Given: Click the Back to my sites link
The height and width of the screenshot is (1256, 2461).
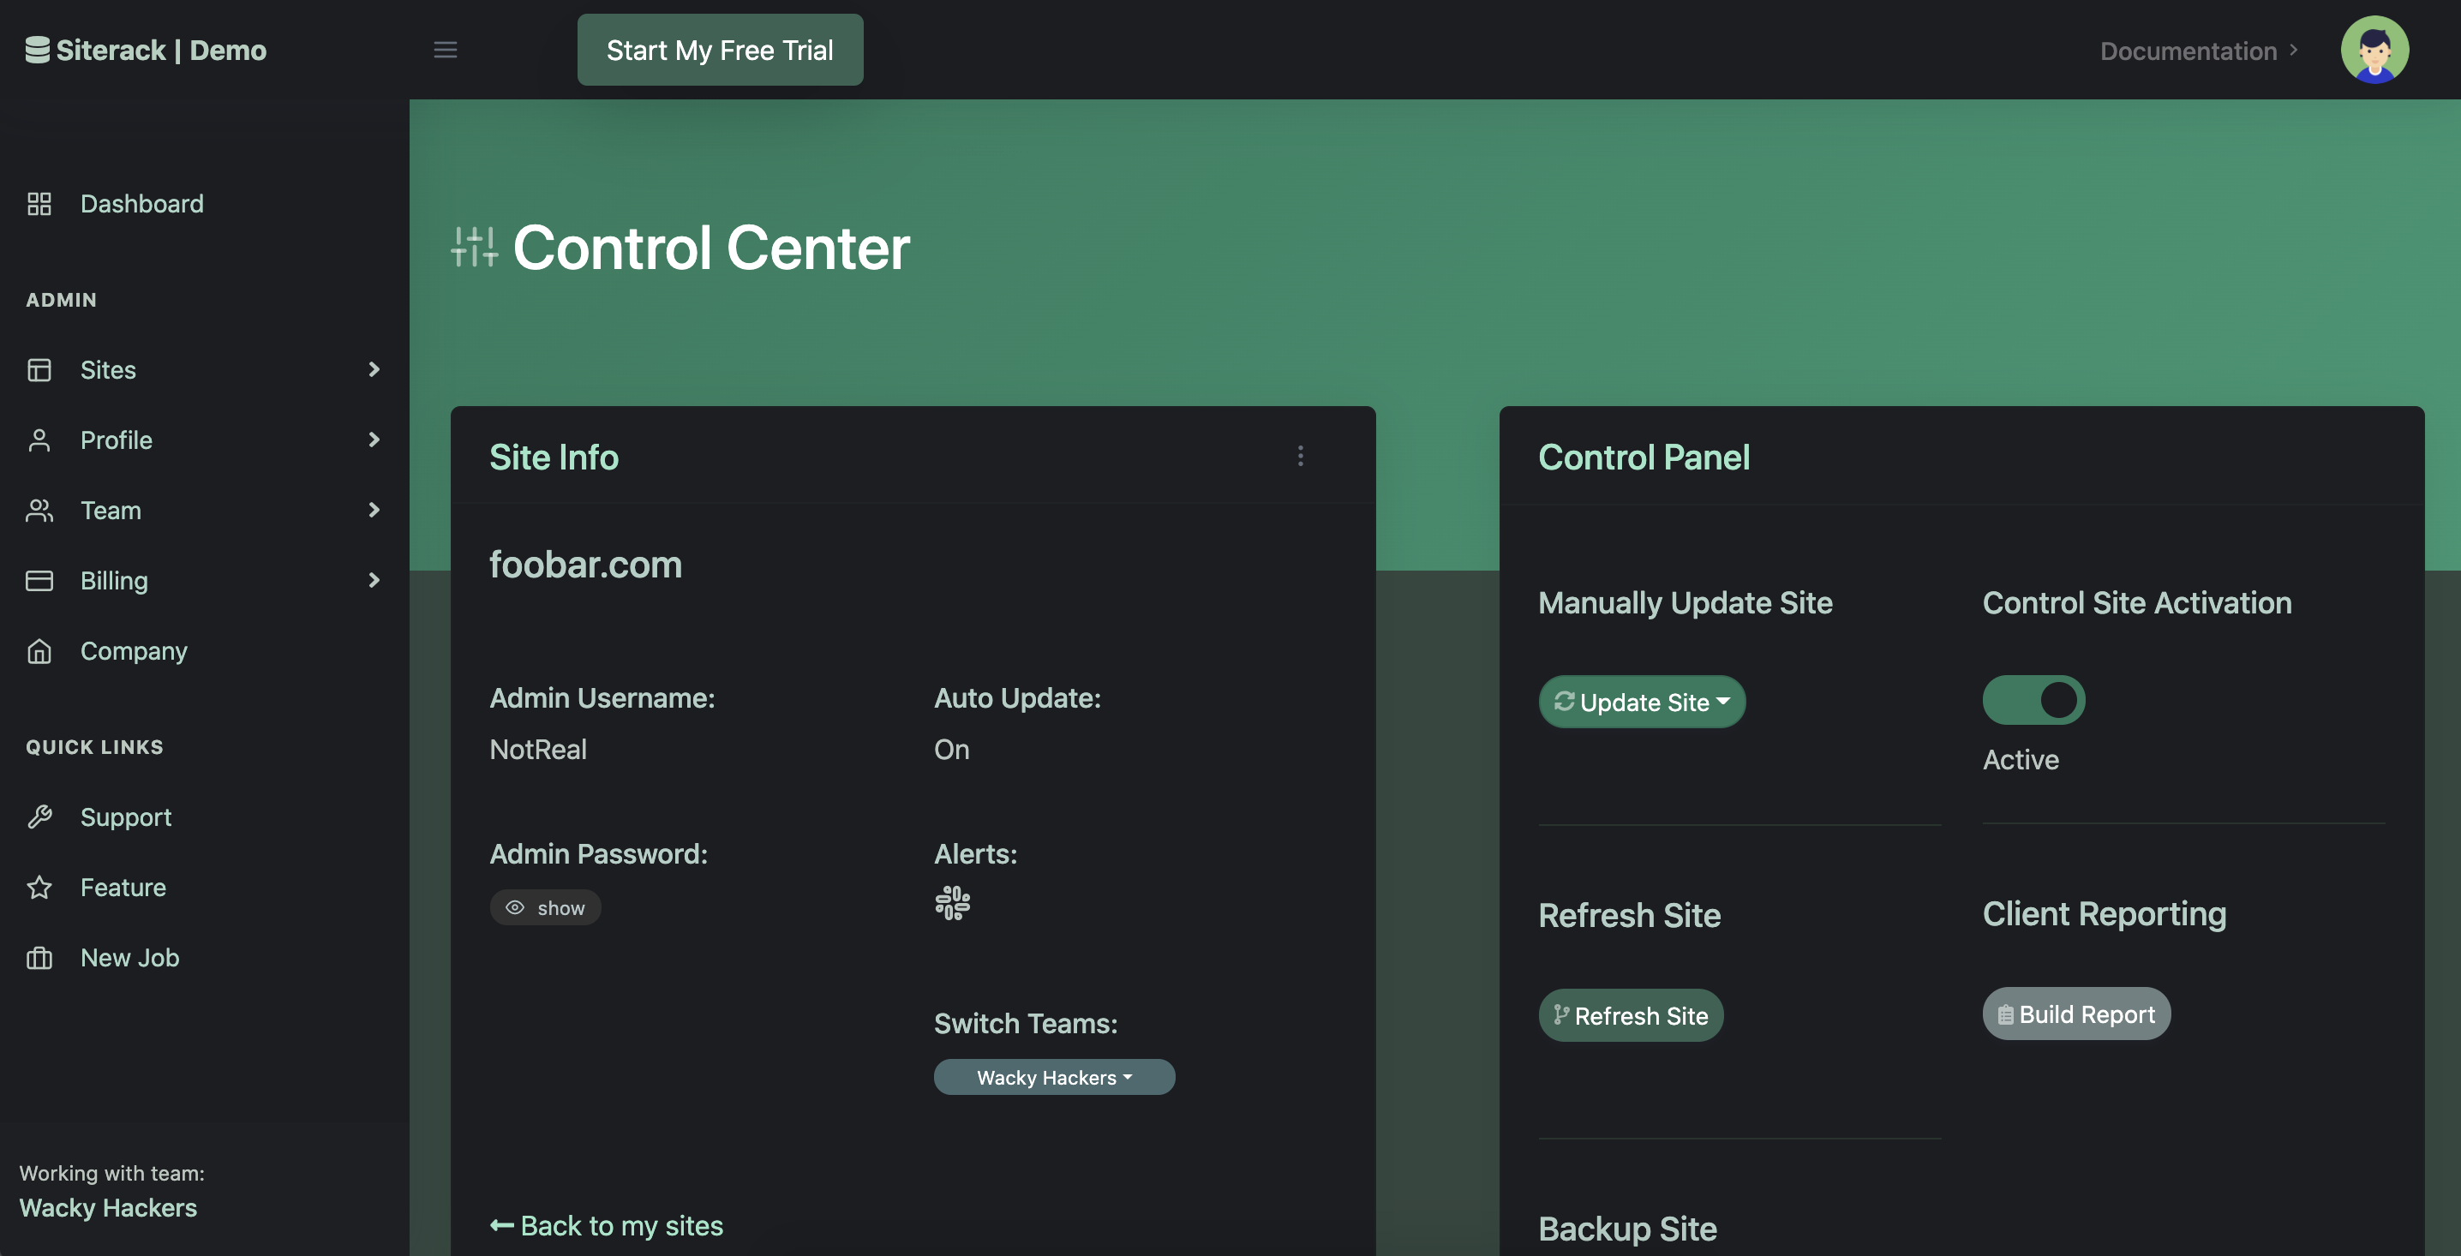Looking at the screenshot, I should click(x=607, y=1225).
